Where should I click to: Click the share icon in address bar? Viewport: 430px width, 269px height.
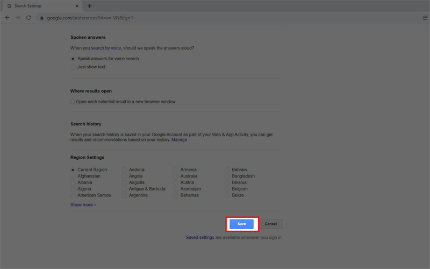(425, 18)
